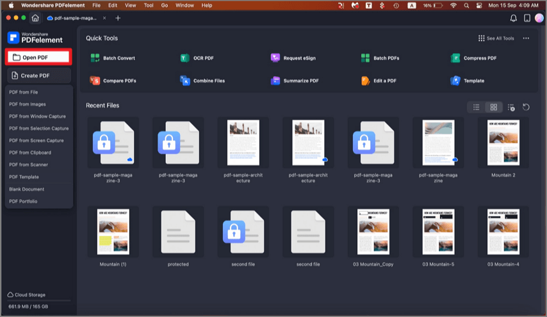Open the user profile avatar

tap(539, 18)
